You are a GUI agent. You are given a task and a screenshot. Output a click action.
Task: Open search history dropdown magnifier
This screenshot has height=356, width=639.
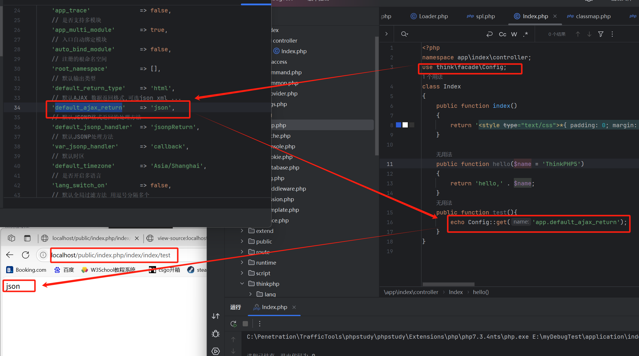click(x=405, y=34)
